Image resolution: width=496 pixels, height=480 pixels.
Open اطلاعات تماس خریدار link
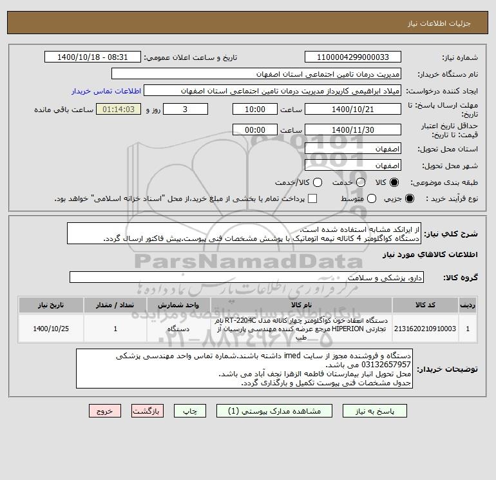[x=106, y=91]
